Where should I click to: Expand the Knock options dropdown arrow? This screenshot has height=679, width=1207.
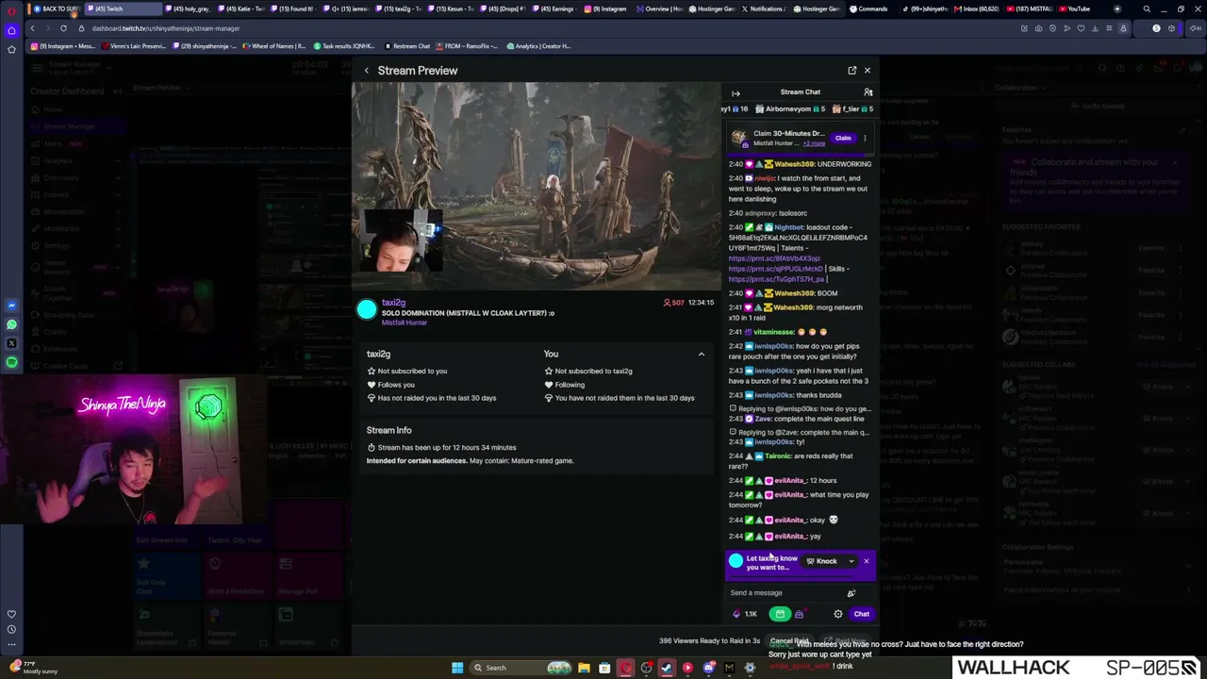[851, 561]
